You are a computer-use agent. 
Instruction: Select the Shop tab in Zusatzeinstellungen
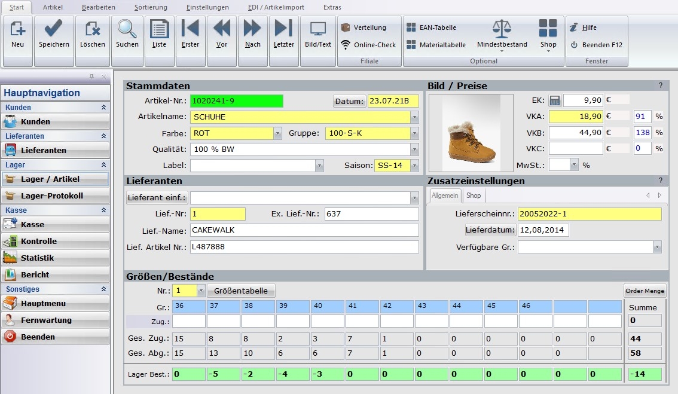(x=474, y=196)
